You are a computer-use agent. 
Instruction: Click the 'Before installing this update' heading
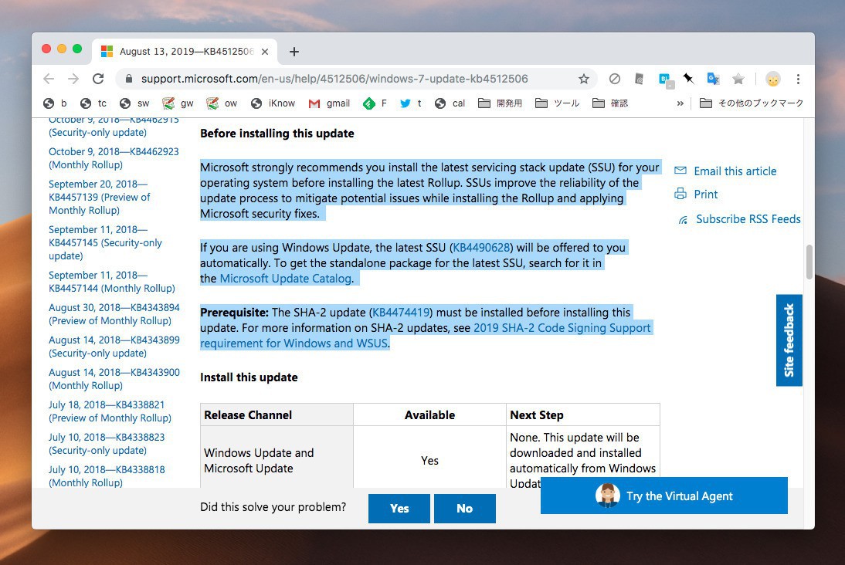[277, 134]
